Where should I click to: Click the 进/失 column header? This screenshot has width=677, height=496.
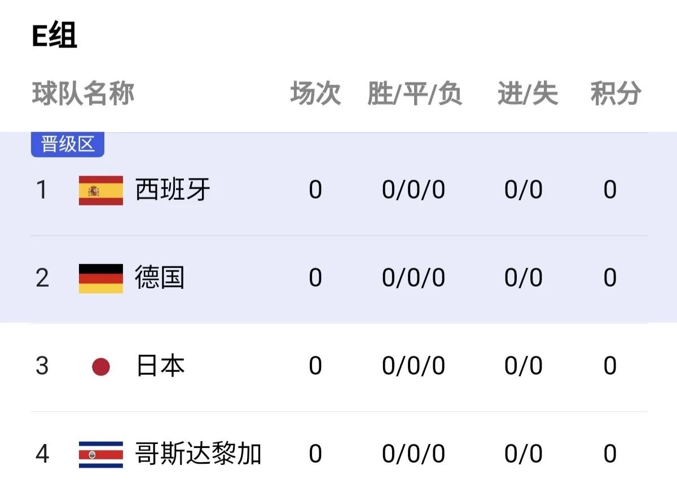click(526, 95)
